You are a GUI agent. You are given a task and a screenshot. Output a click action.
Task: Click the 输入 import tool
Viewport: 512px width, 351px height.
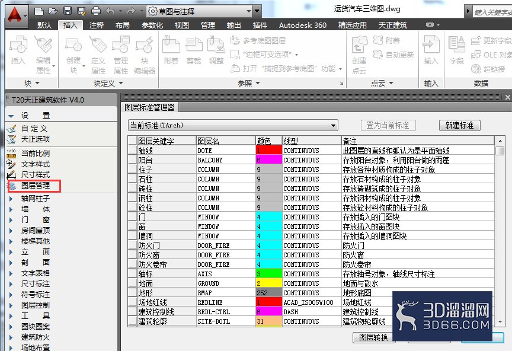[x=431, y=50]
